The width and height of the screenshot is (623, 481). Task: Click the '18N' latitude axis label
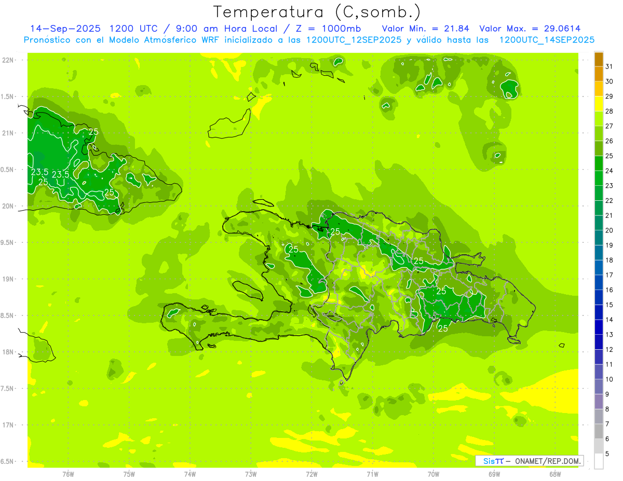[8, 352]
